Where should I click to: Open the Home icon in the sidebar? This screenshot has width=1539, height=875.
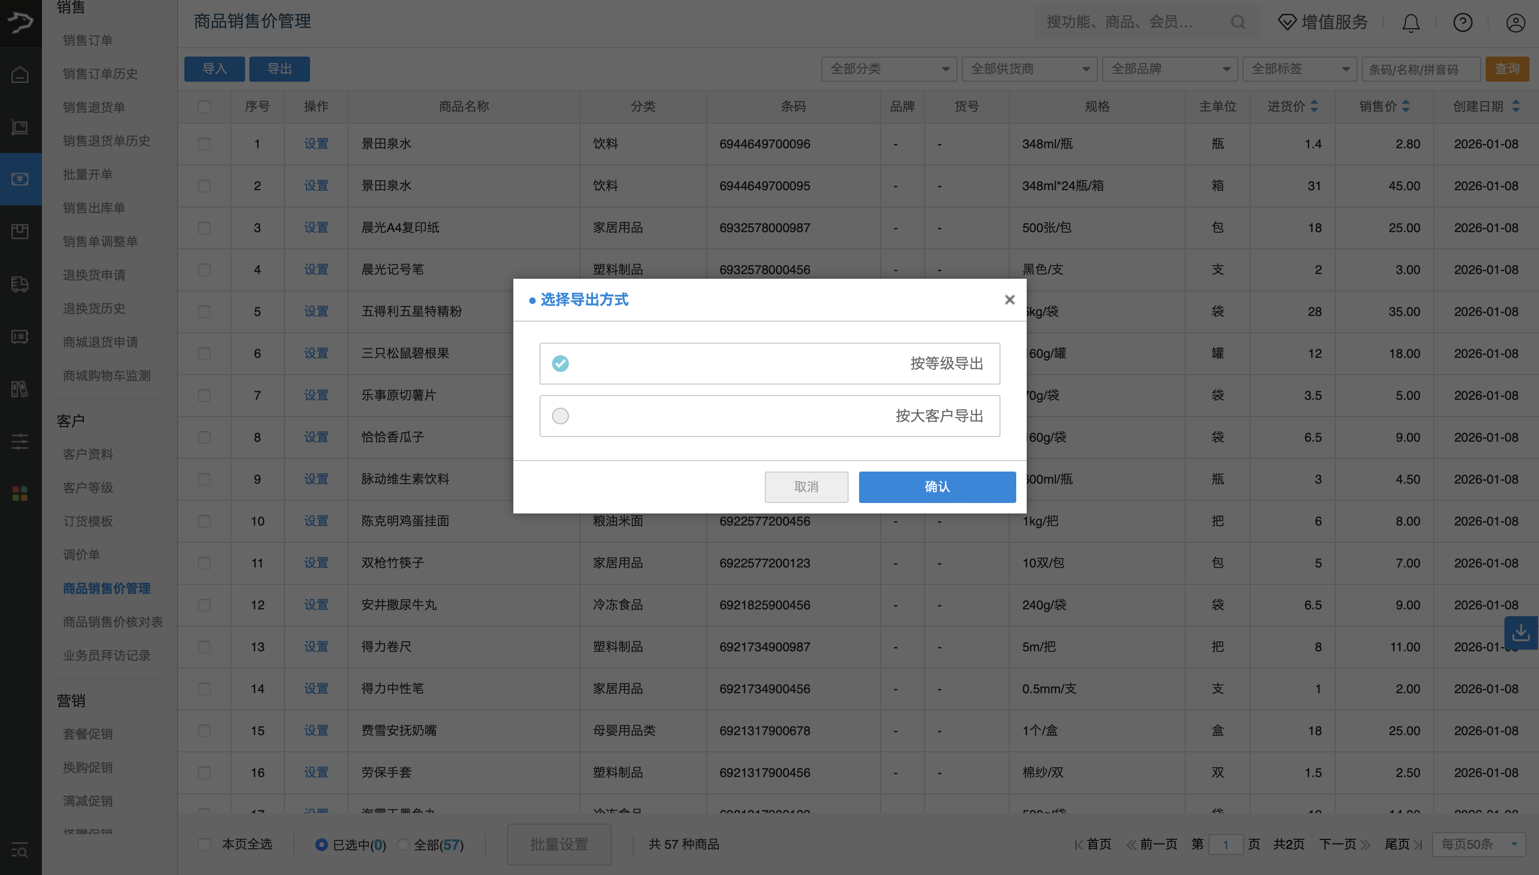coord(20,74)
